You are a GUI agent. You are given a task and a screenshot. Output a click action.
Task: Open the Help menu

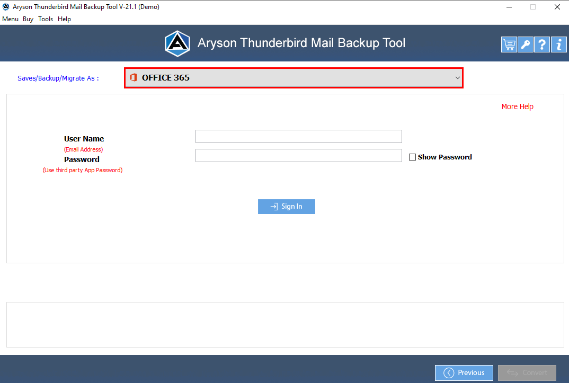64,19
